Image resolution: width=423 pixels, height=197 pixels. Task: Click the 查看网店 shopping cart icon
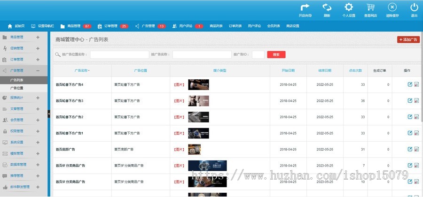click(x=370, y=7)
